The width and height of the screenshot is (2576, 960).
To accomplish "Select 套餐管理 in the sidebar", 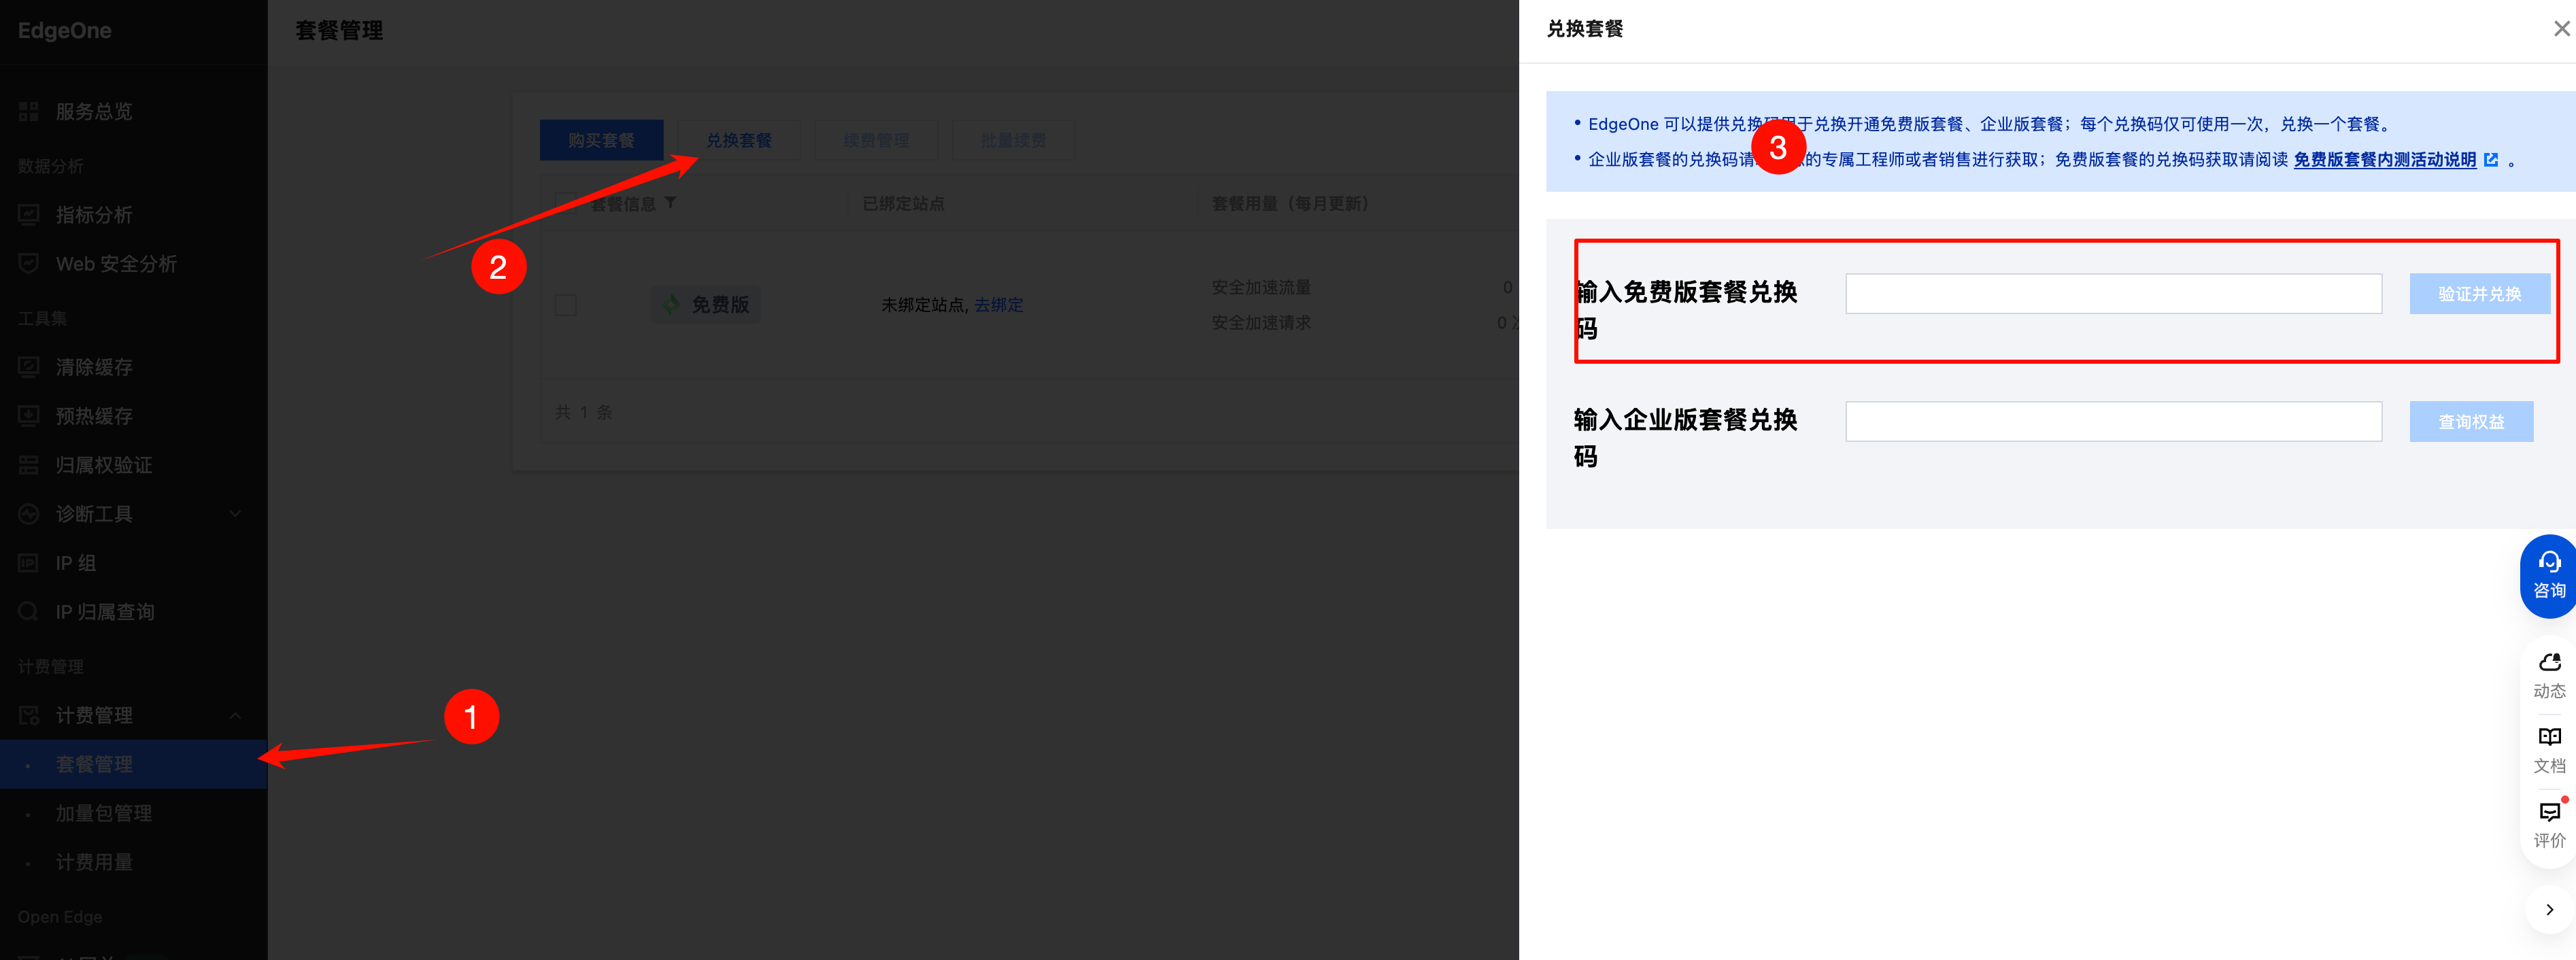I will click(x=94, y=764).
